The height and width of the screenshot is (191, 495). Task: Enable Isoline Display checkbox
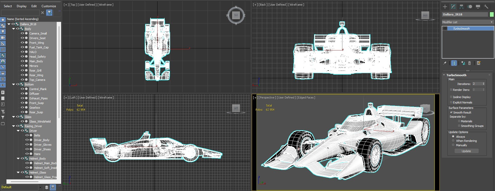tap(451, 97)
